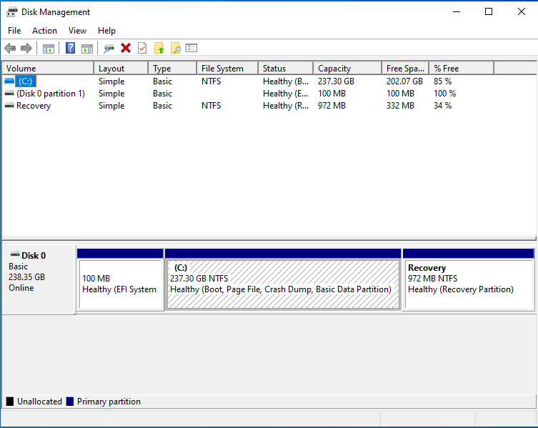Click the Back arrow toolbar icon
Image resolution: width=538 pixels, height=428 pixels.
tap(10, 49)
